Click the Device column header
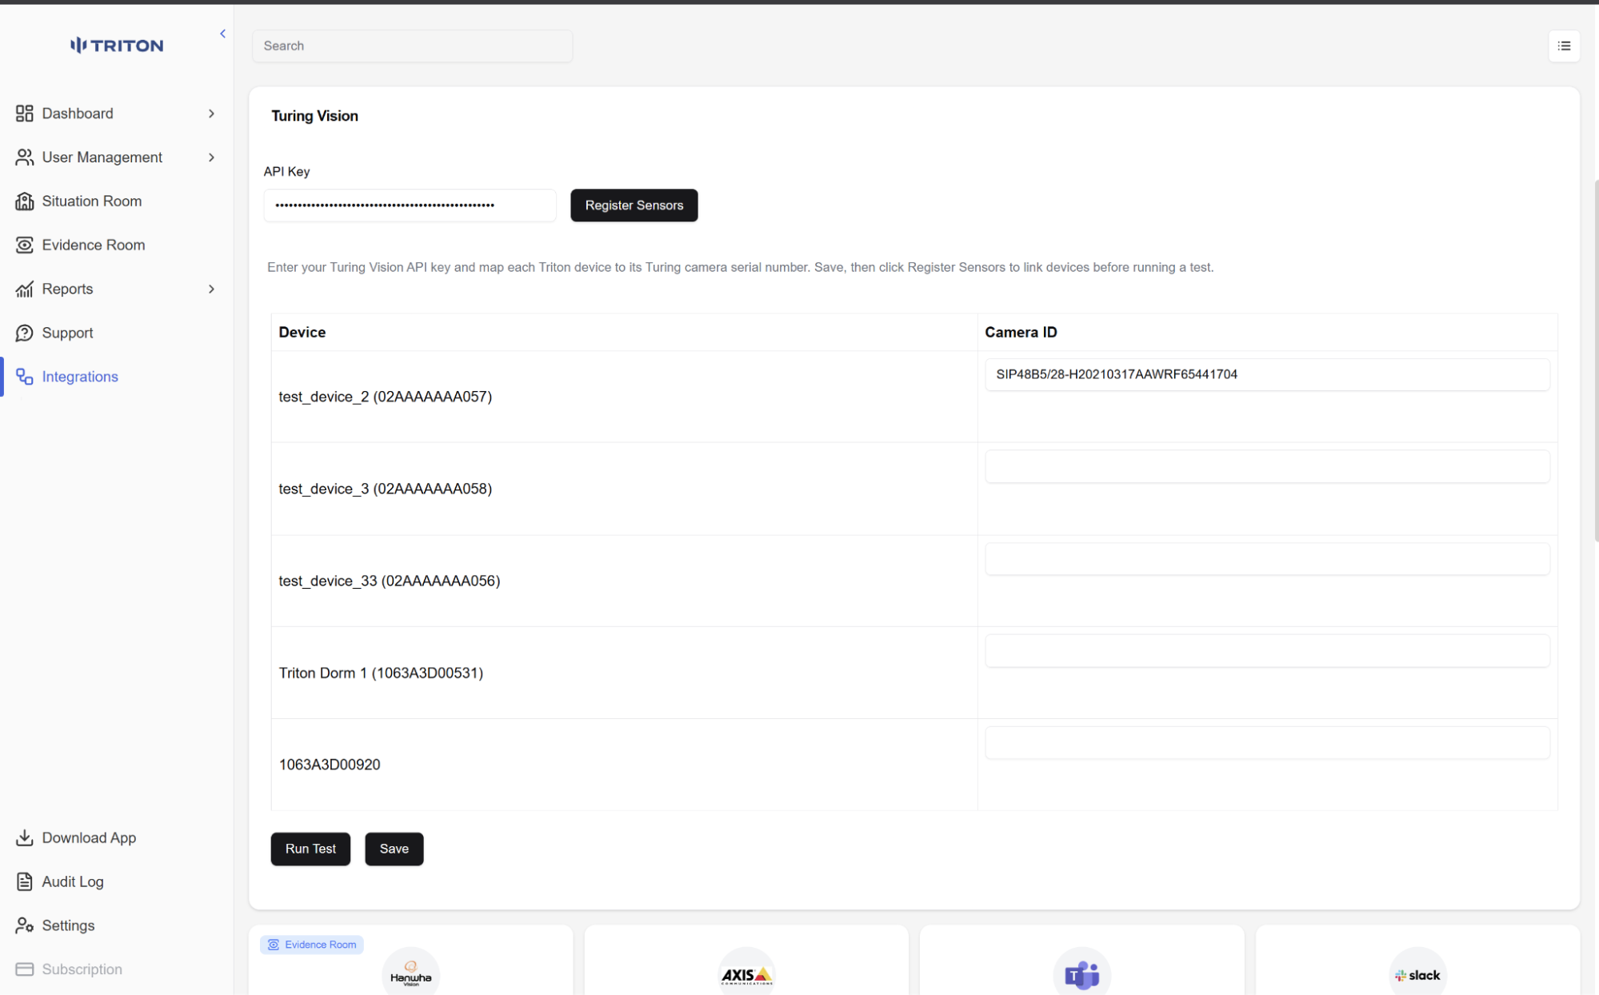This screenshot has height=995, width=1599. click(302, 332)
